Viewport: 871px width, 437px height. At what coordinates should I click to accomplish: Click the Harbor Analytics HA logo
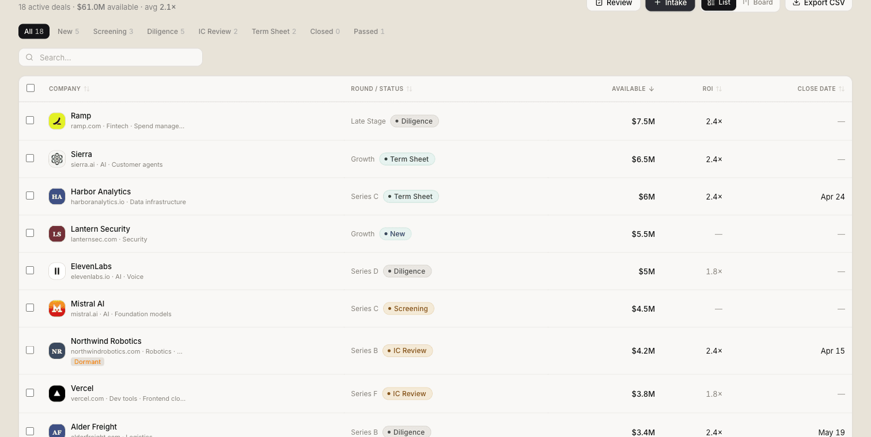(57, 196)
